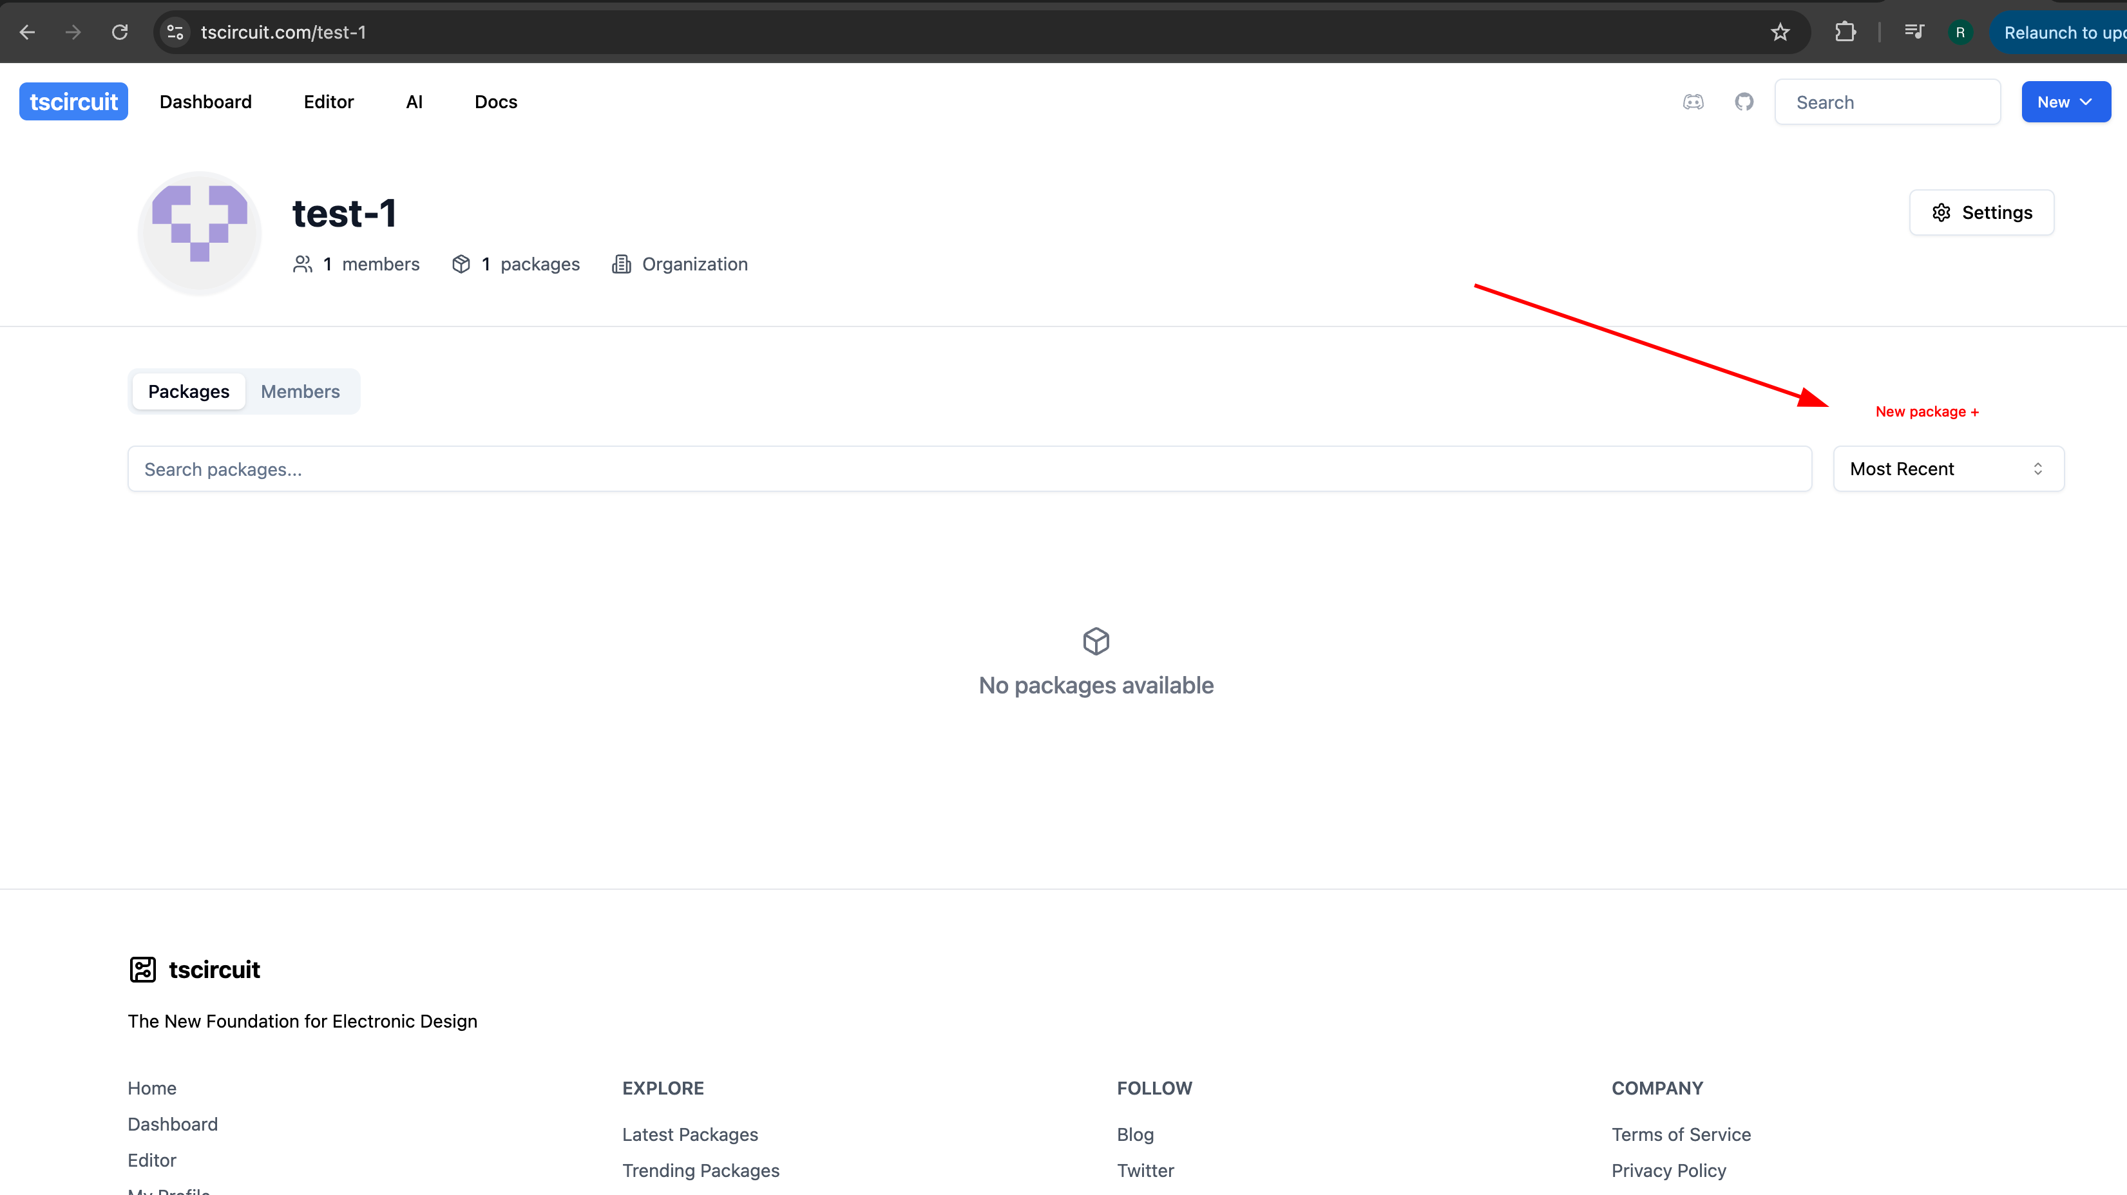Open the Discord icon link
This screenshot has width=2127, height=1195.
[x=1693, y=102]
